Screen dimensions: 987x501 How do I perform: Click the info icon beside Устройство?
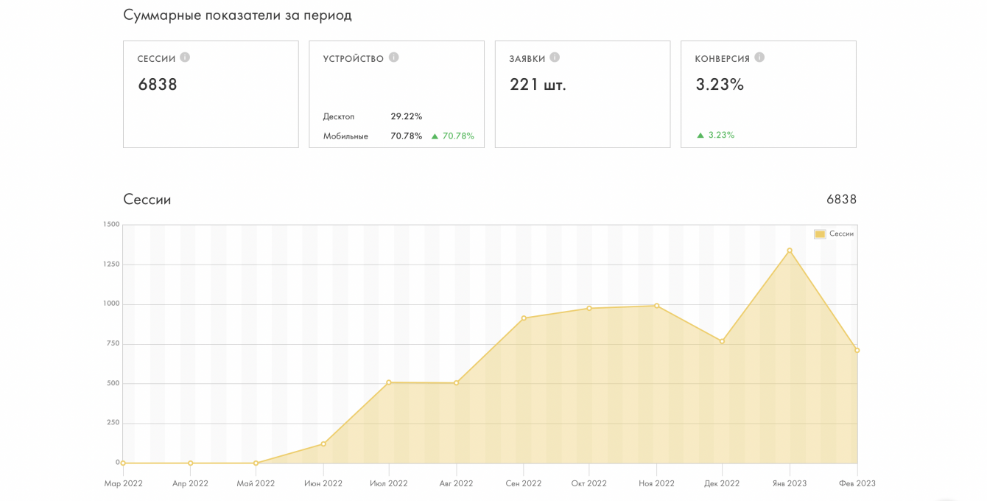pyautogui.click(x=394, y=57)
